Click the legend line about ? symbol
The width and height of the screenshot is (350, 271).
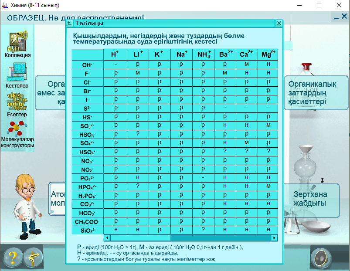tap(146, 259)
